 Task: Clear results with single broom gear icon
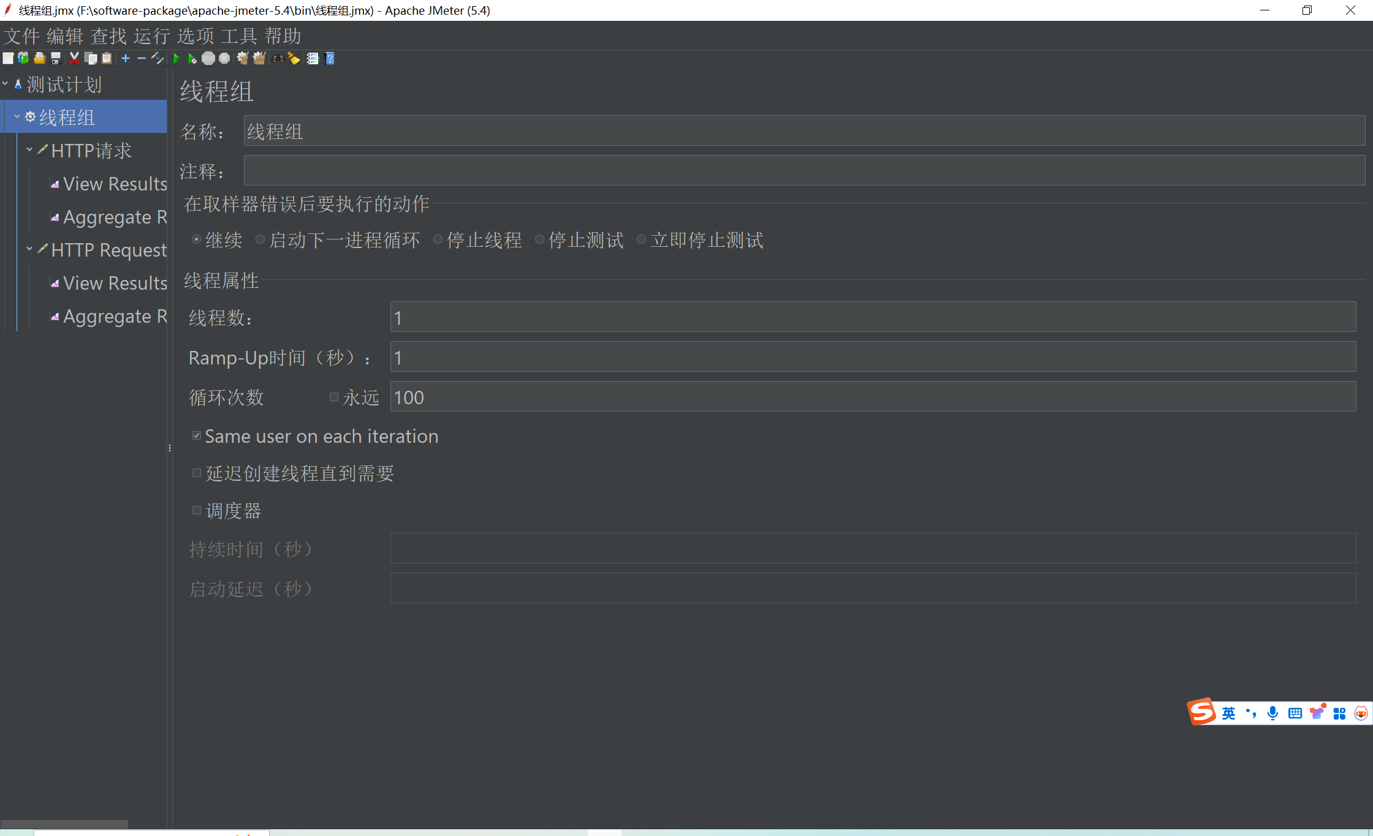(x=242, y=58)
